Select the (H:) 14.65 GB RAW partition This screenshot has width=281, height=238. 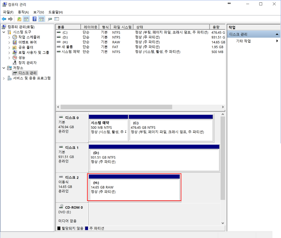point(134,187)
